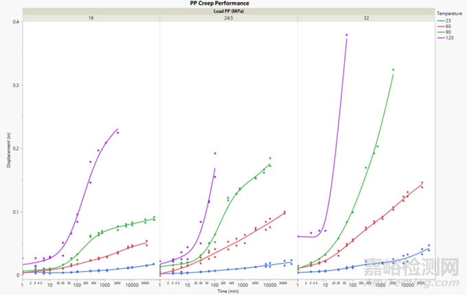Click the Time (min) x-axis label
Screen dimensions: 467x295
(x=229, y=292)
